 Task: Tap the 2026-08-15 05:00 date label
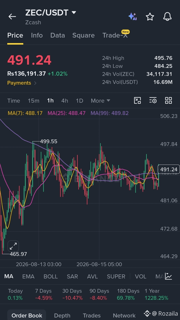(99, 264)
